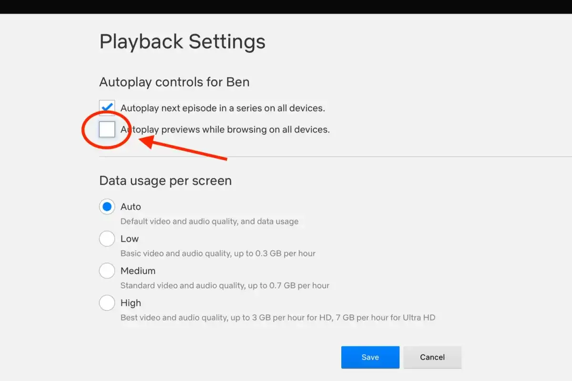Pick the Medium data usage radio button
Viewport: 572px width, 381px height.
tap(107, 271)
